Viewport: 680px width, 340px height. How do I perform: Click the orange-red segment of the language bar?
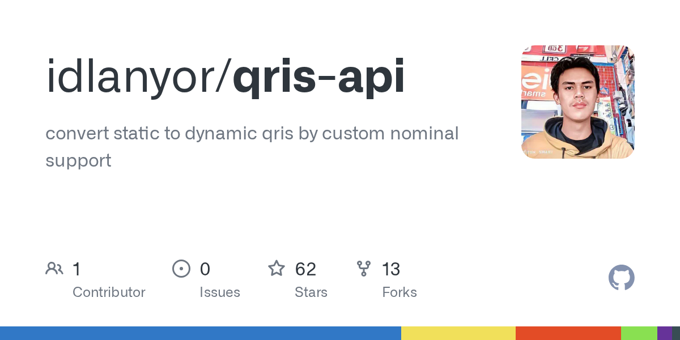568,333
